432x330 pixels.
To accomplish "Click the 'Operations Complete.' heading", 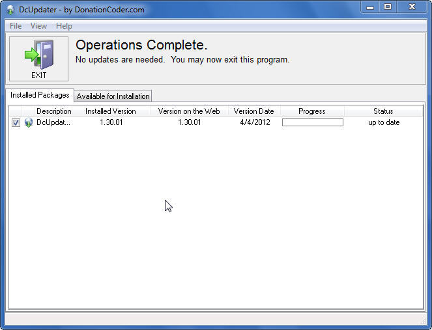I will coord(141,45).
